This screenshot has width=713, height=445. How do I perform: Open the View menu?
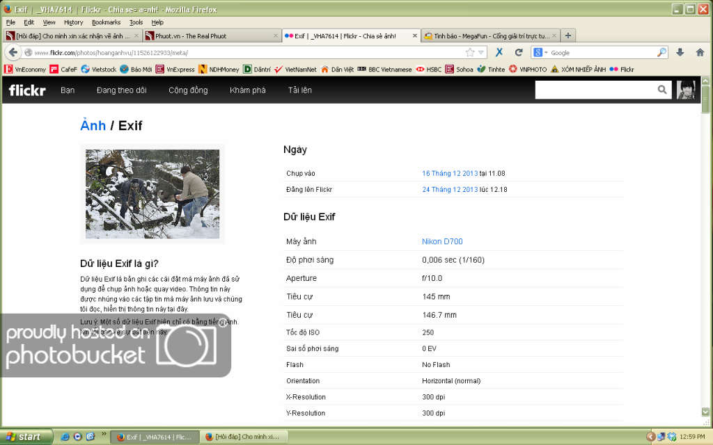(49, 22)
